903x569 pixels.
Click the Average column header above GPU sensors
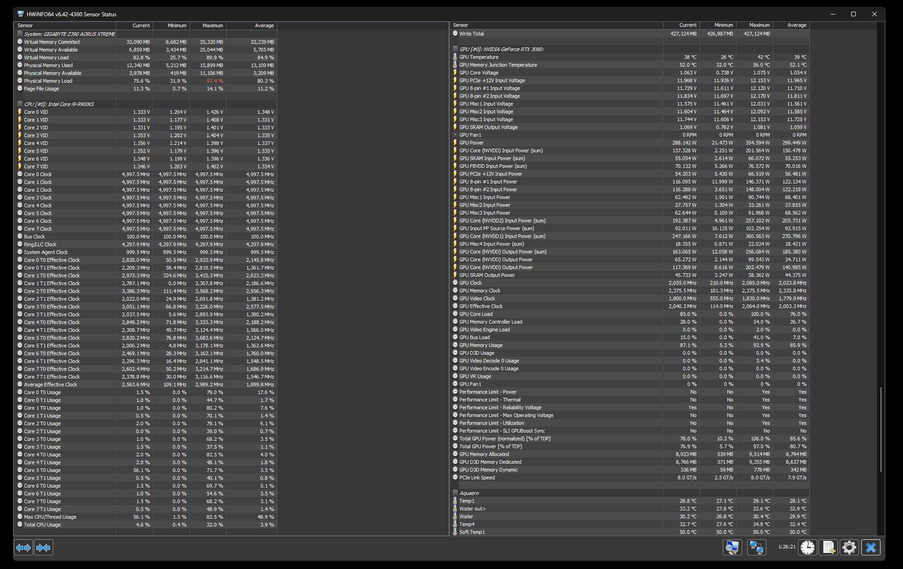pyautogui.click(x=791, y=25)
